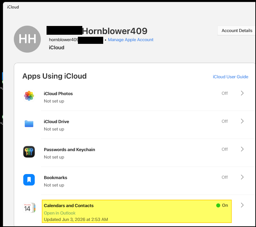Select the iCloud Photos label

pyautogui.click(x=58, y=93)
